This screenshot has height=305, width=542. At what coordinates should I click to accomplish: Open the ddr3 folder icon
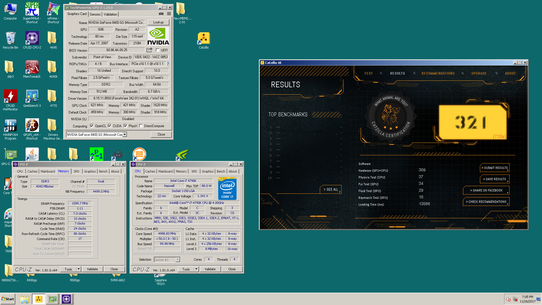point(10,69)
